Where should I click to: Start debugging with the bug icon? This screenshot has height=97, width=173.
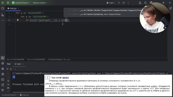[x=124, y=3]
